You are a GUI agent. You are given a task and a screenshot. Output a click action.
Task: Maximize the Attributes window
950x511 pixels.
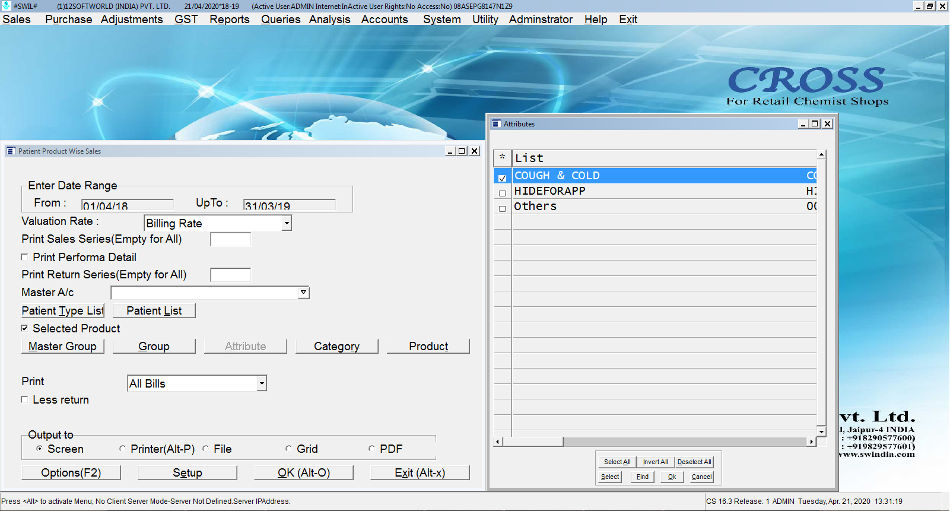click(815, 123)
